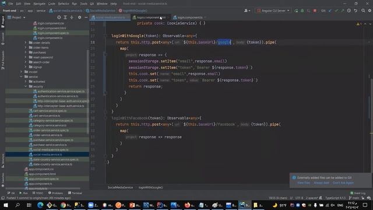
Task: Click View Files link in notification
Action: [x=304, y=183]
